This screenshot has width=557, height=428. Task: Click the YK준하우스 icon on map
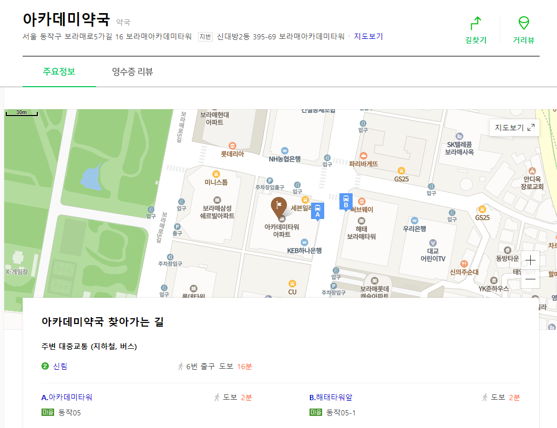[493, 281]
